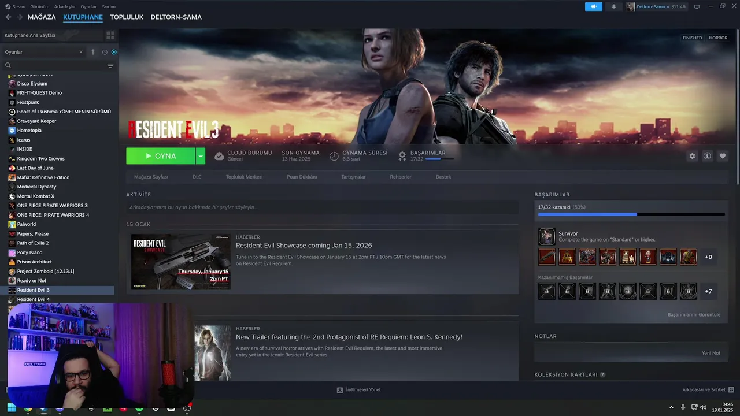The width and height of the screenshot is (740, 416).
Task: Show +8 more earned achievements
Action: (x=709, y=257)
